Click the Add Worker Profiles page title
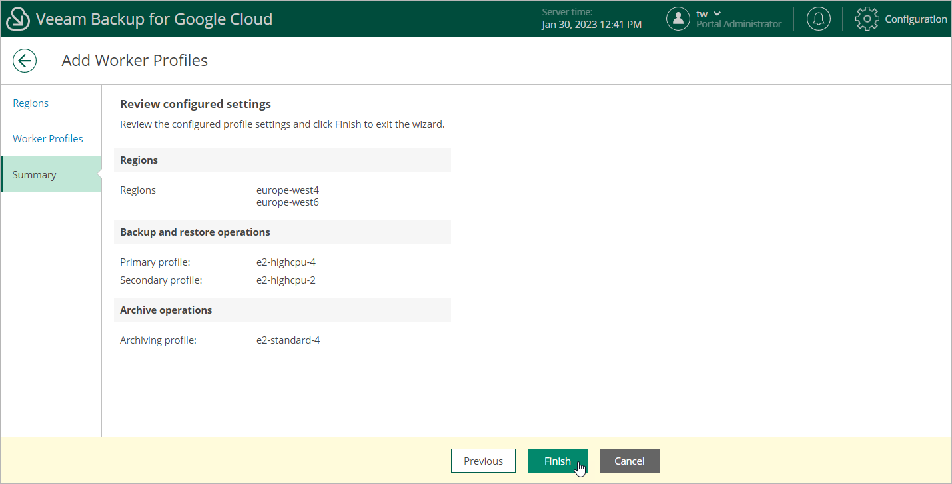The width and height of the screenshot is (952, 484). click(x=135, y=61)
